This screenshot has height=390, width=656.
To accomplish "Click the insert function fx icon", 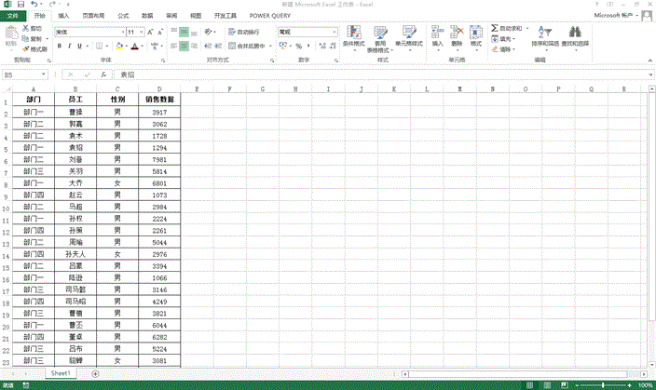I will click(x=102, y=74).
